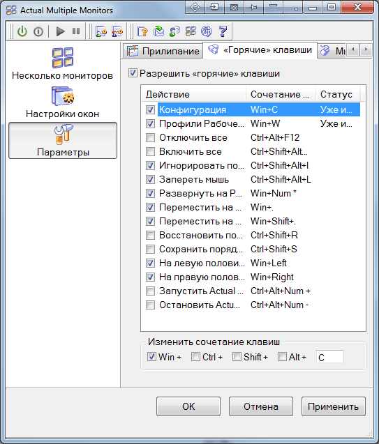Viewport: 379px width, 444px height.
Task: Click the diamond-arrows title bar button
Action: coord(195,7)
